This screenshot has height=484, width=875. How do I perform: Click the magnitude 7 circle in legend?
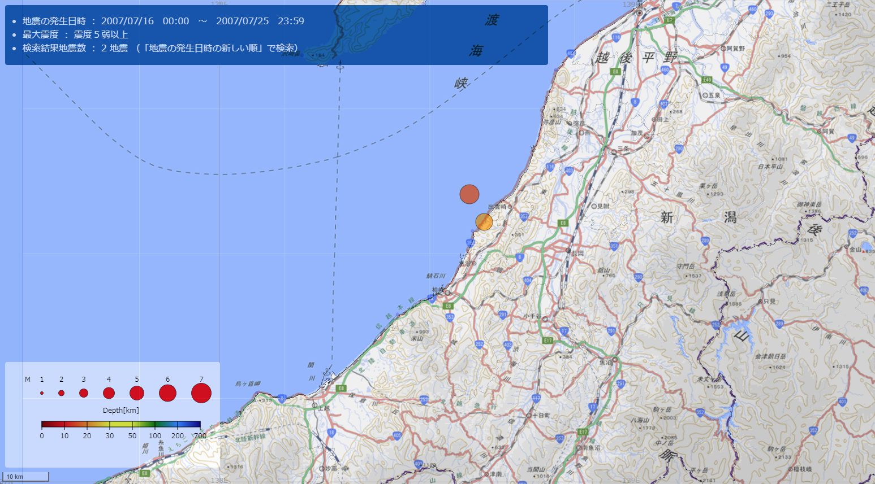(201, 393)
